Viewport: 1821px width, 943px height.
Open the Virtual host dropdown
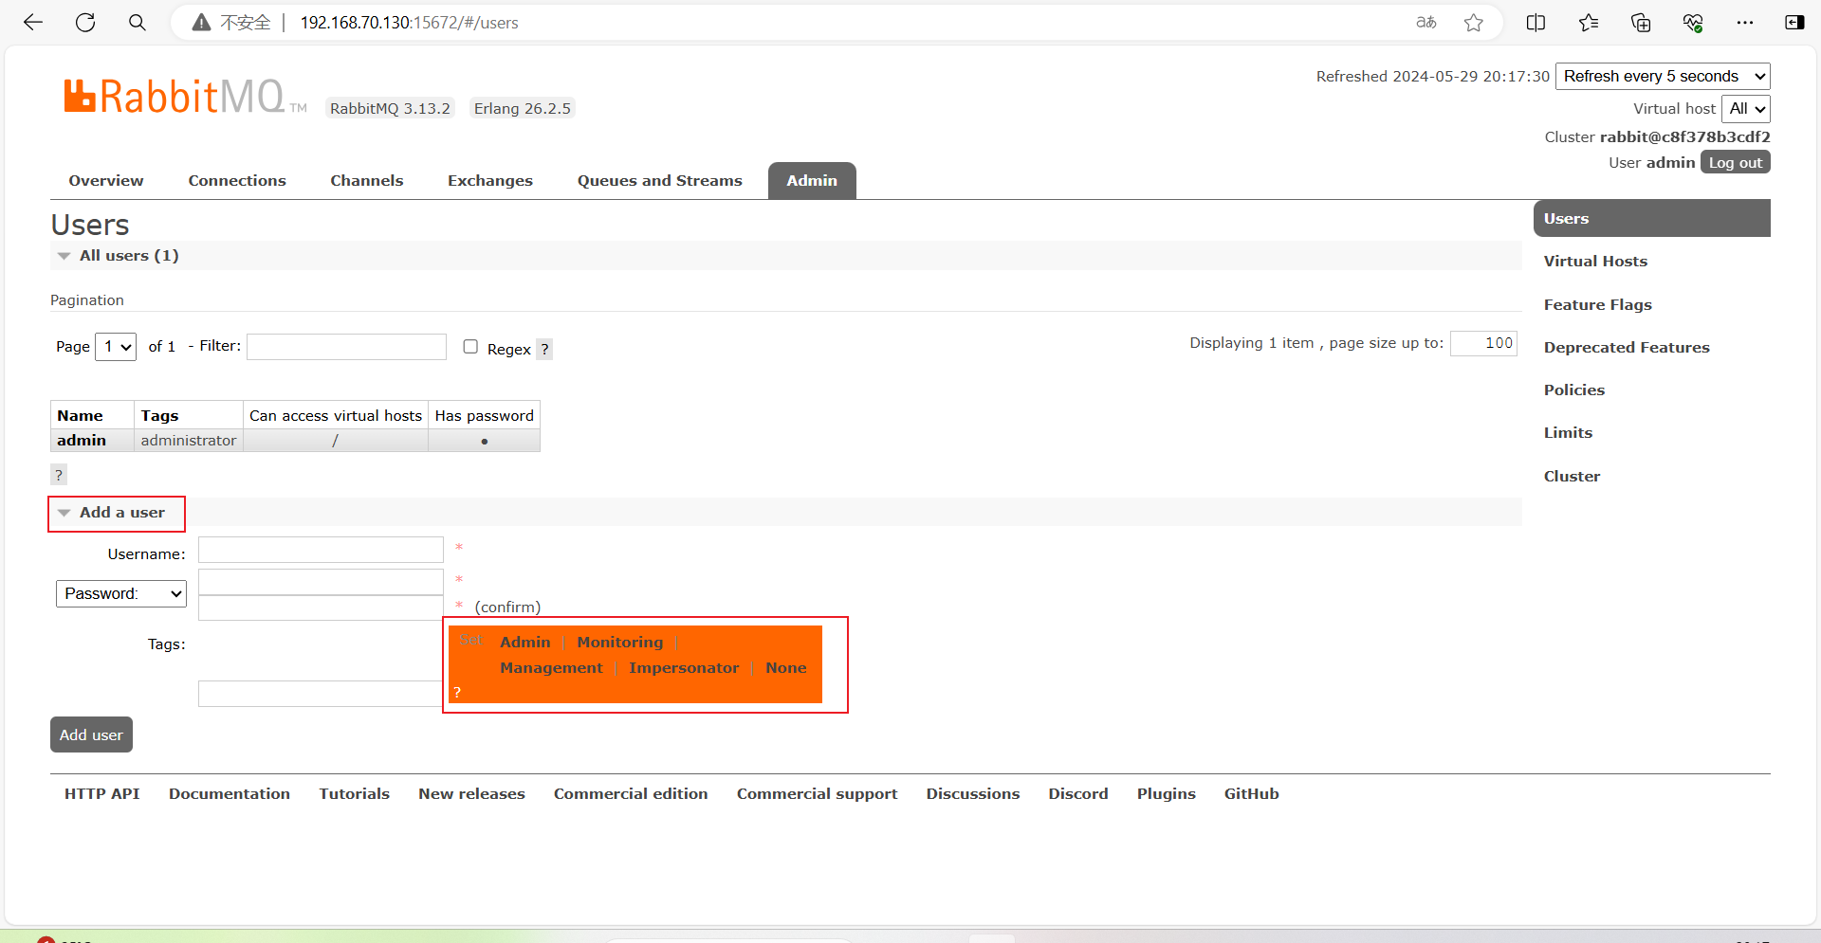[x=1746, y=108]
